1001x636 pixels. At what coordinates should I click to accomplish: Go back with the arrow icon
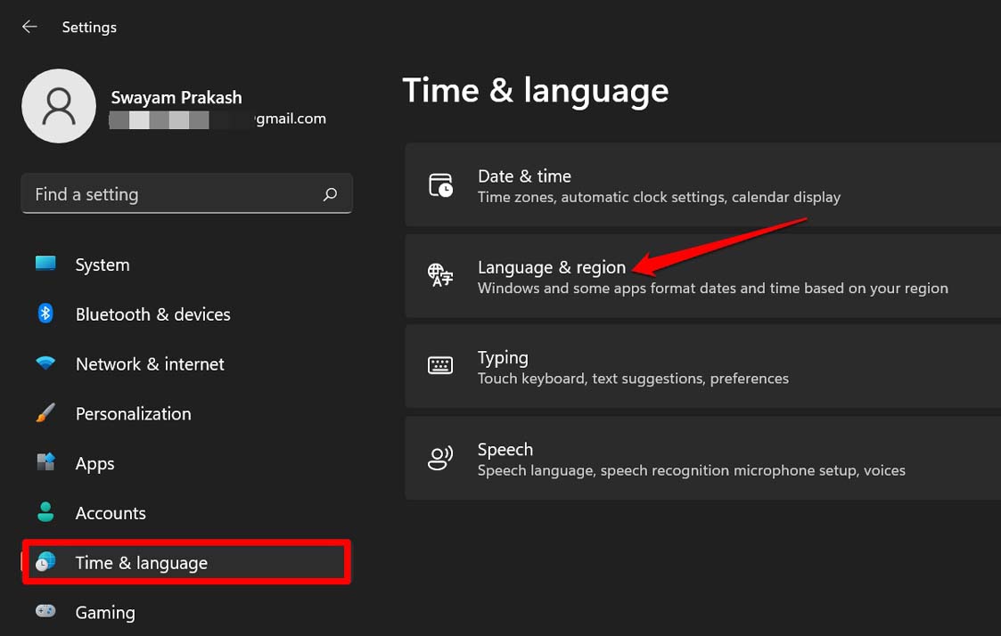[x=29, y=27]
